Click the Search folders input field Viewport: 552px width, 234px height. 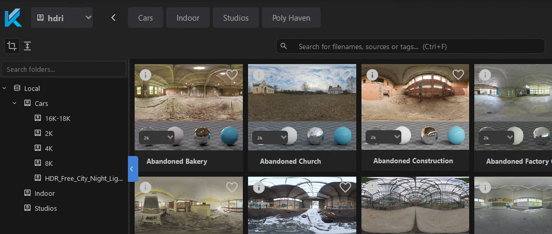coord(64,69)
